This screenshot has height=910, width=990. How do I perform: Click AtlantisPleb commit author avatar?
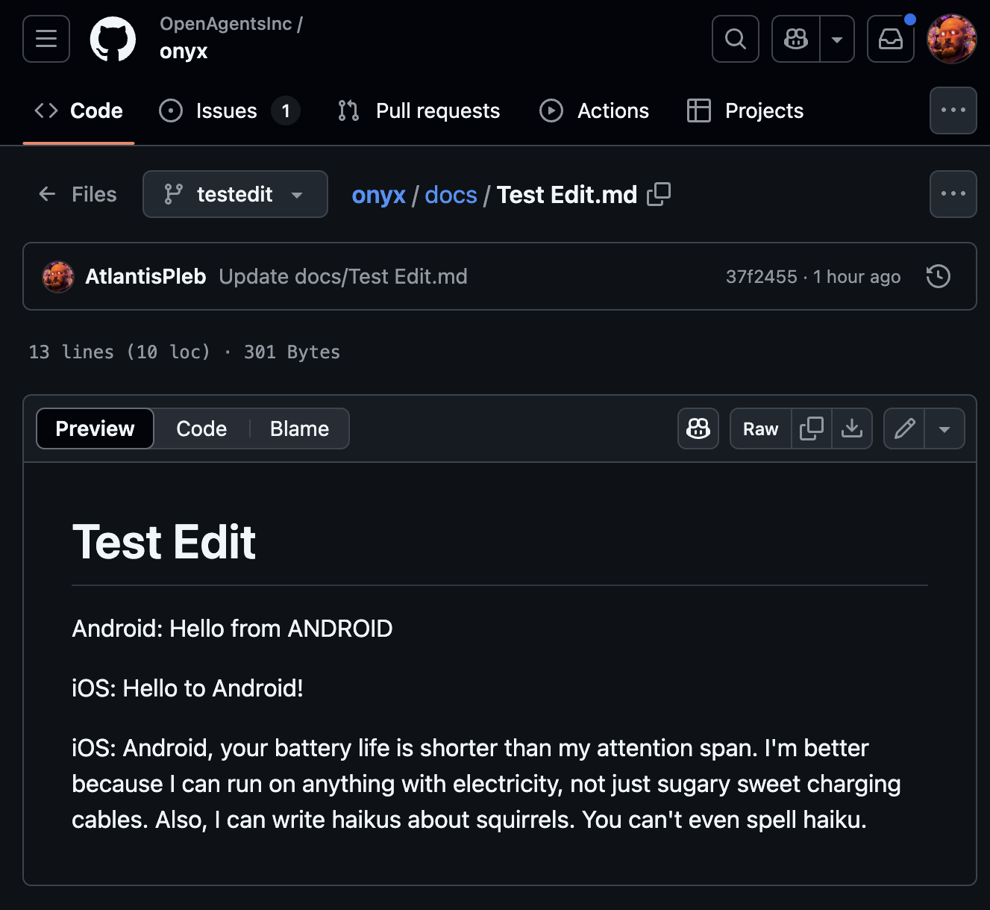58,277
